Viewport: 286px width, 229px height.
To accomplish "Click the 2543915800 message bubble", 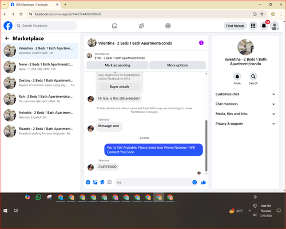I will (x=108, y=167).
